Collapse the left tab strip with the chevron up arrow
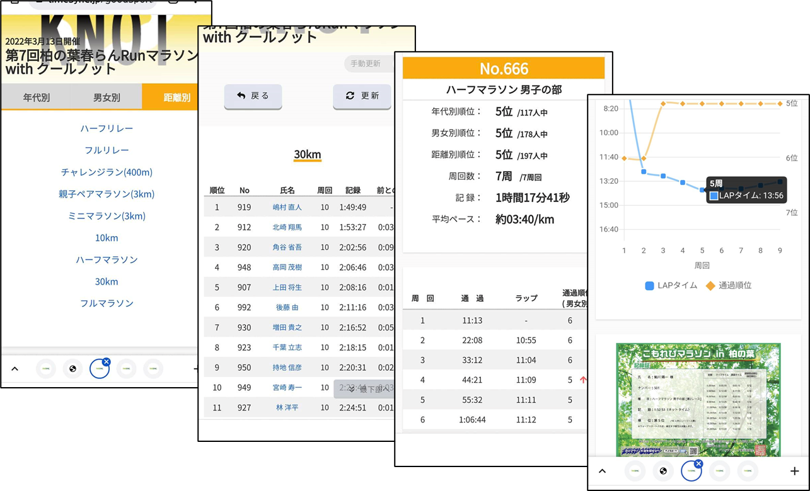Image resolution: width=810 pixels, height=491 pixels. pyautogui.click(x=14, y=369)
